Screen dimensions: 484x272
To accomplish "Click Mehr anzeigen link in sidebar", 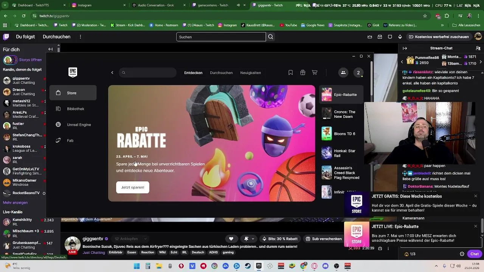I will point(15,202).
